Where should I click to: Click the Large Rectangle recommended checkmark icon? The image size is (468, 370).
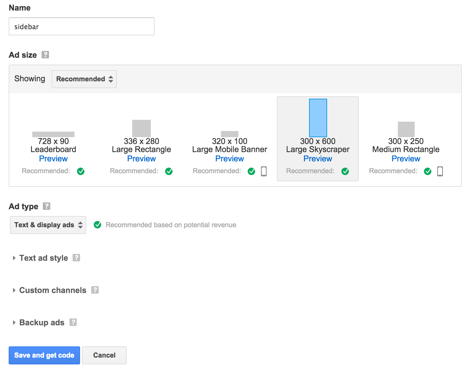pos(169,171)
